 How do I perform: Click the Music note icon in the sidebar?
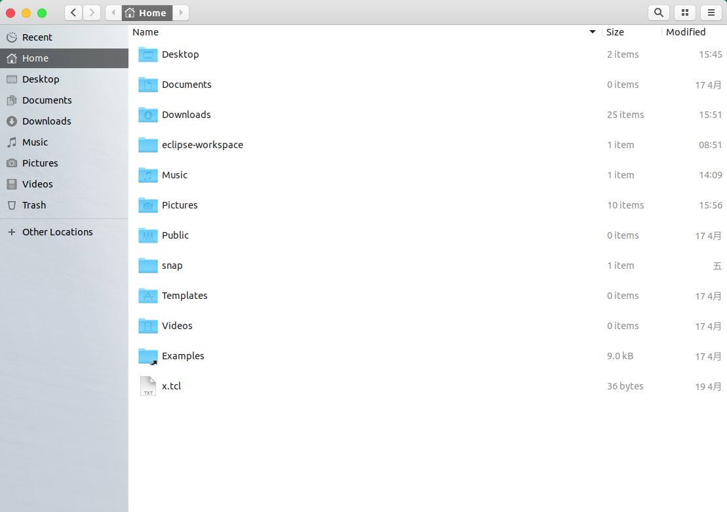click(x=12, y=142)
